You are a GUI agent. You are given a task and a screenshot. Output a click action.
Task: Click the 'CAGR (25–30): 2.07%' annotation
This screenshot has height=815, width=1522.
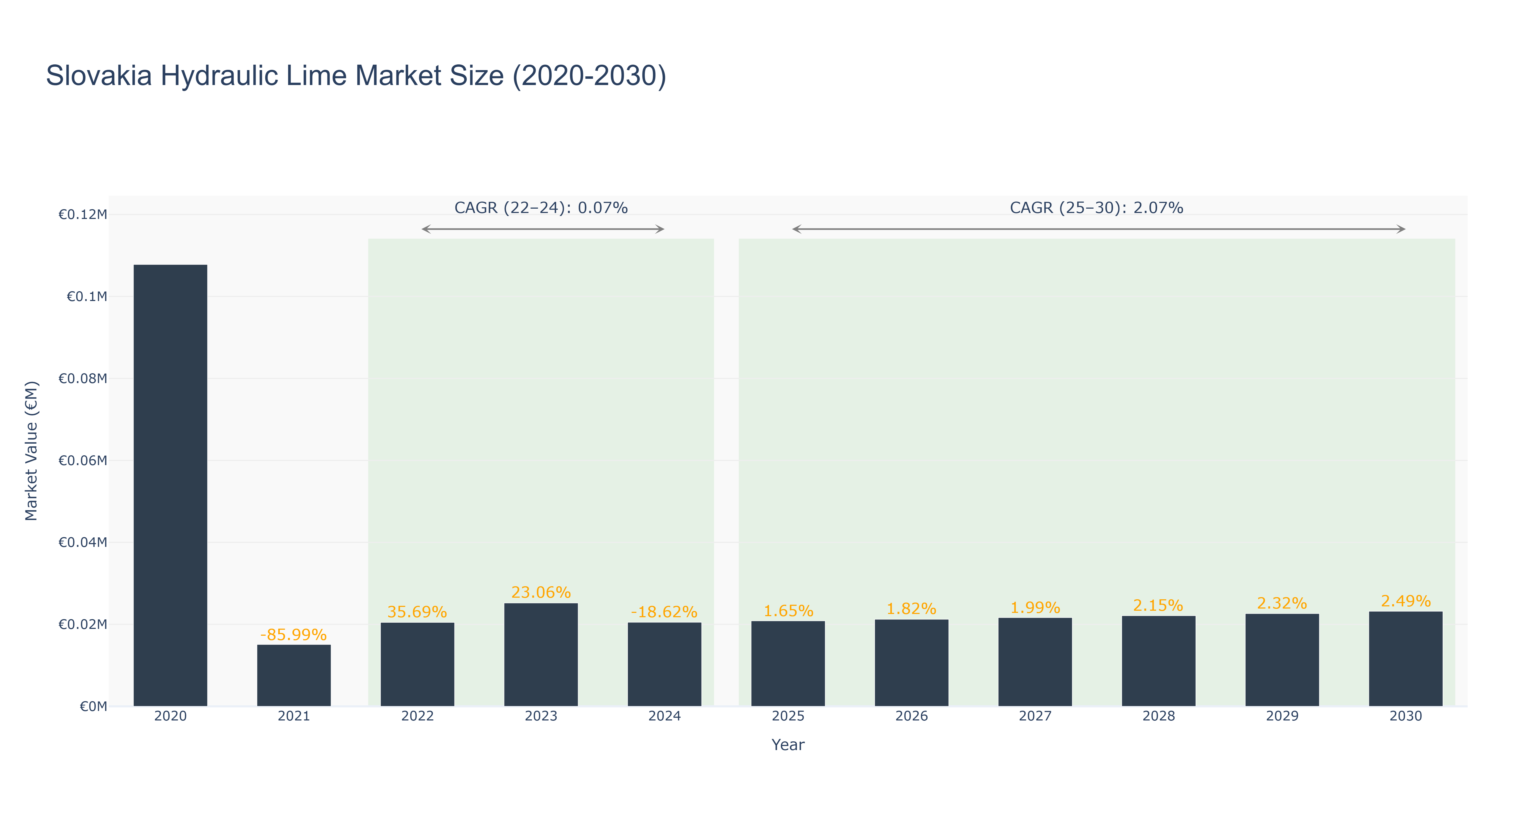[x=1097, y=208]
